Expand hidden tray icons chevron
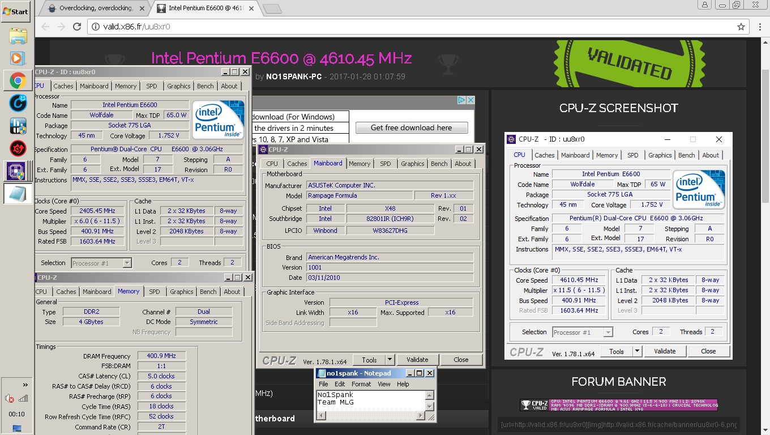This screenshot has width=770, height=435. tap(25, 385)
